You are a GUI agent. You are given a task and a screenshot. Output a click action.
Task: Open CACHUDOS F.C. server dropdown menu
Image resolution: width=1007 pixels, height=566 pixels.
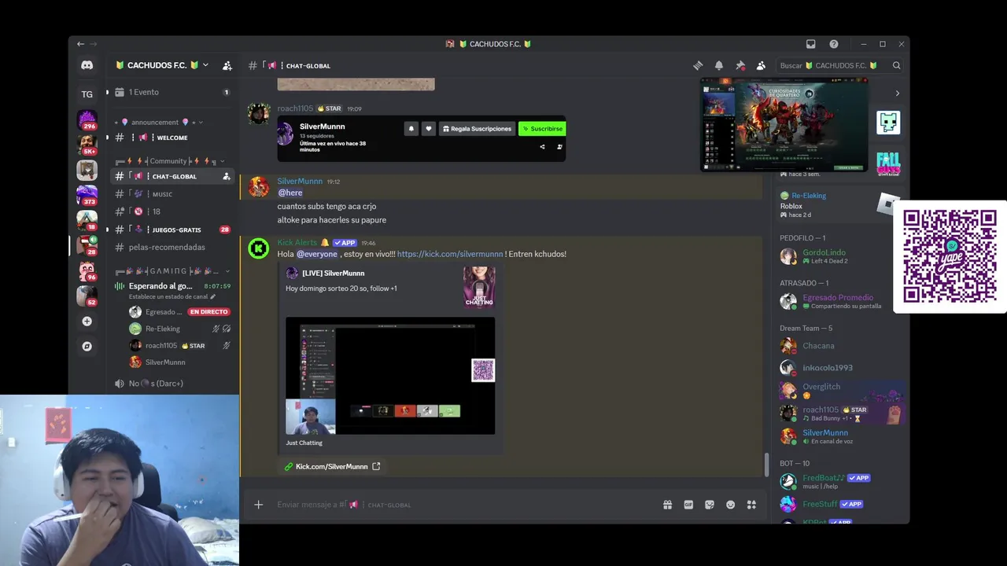[161, 65]
